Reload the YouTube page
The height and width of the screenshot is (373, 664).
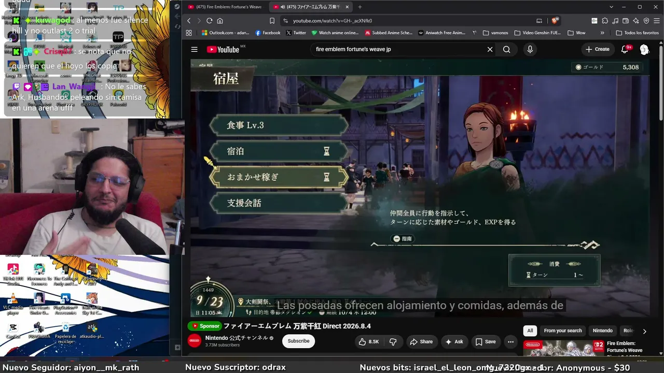(209, 21)
